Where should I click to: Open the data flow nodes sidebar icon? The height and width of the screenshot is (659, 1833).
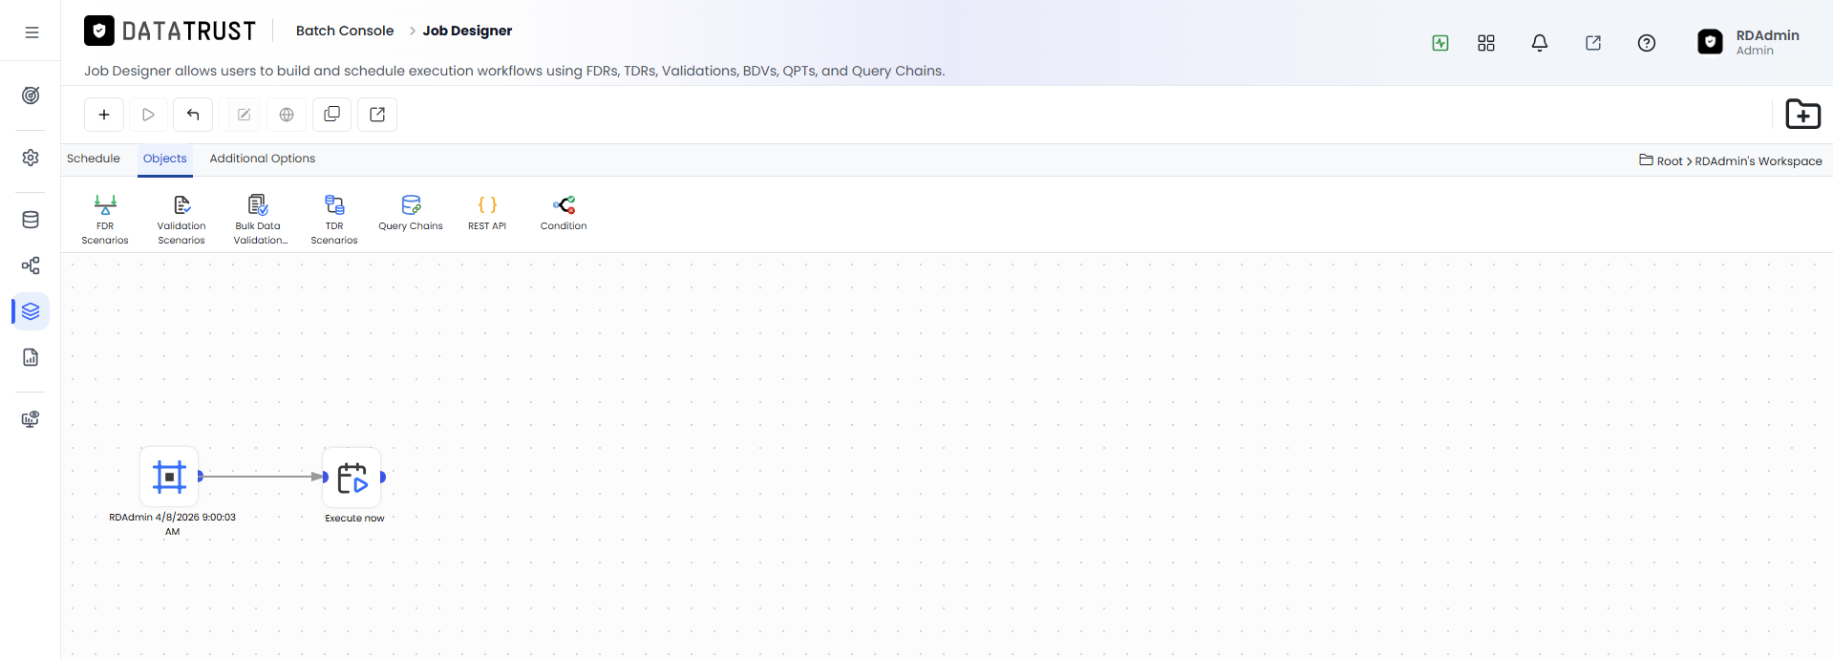(31, 266)
